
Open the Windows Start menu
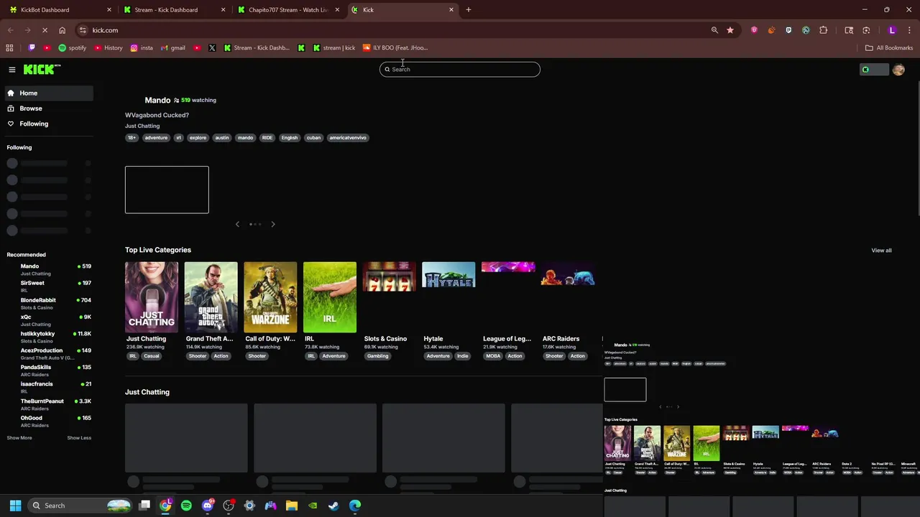pyautogui.click(x=15, y=506)
